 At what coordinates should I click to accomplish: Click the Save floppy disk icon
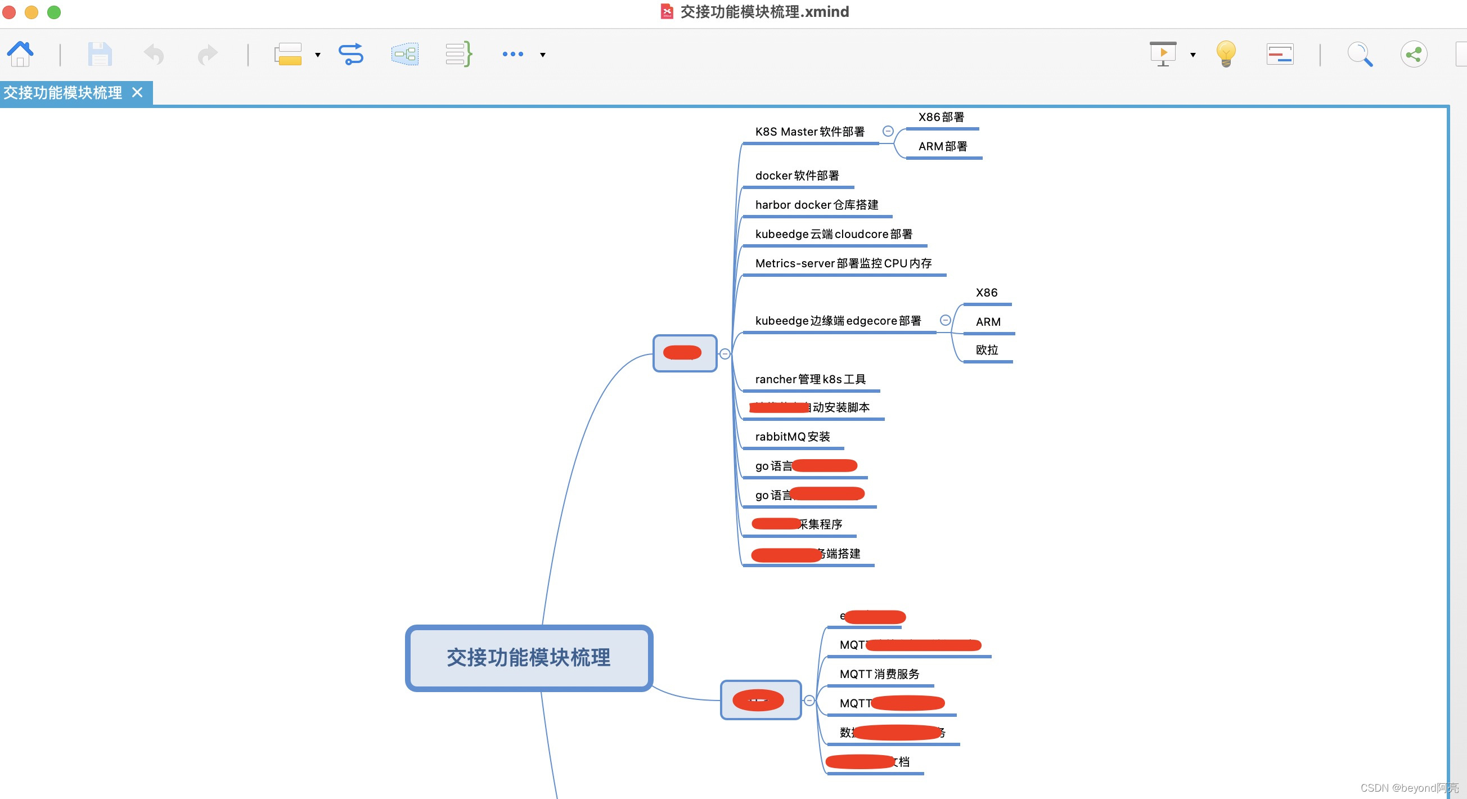pyautogui.click(x=100, y=55)
